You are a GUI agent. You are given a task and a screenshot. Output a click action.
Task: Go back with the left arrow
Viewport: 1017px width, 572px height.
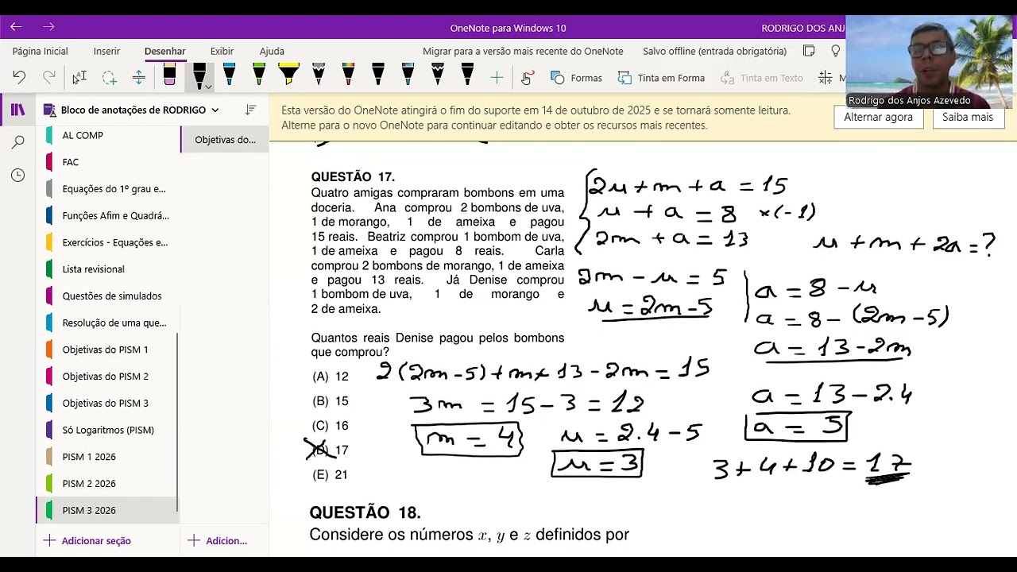coord(16,27)
